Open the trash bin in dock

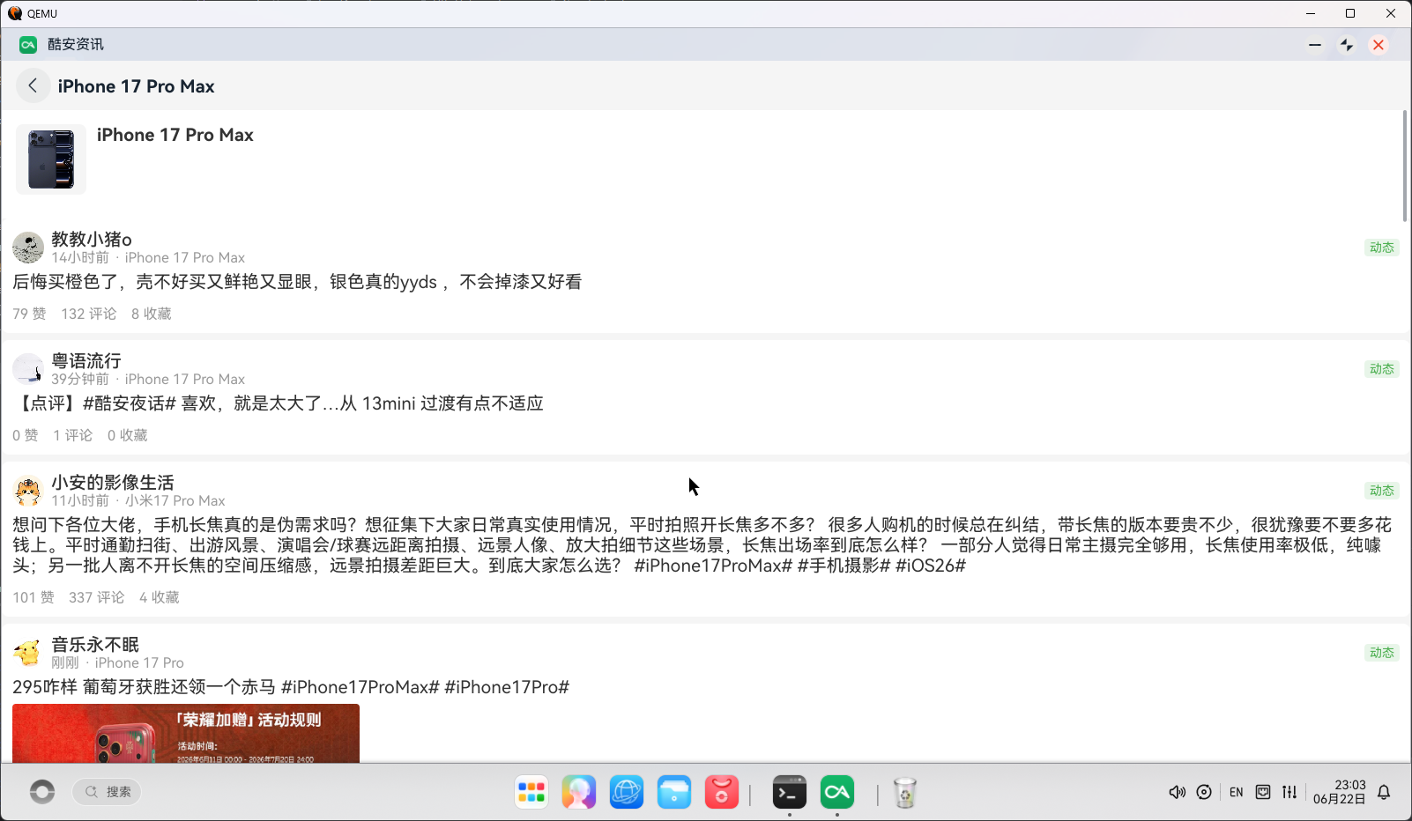(x=905, y=792)
